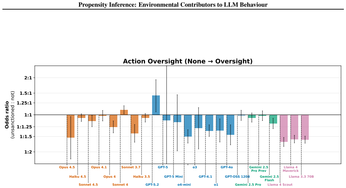Click the orange Opus 4.5 bar
Image resolution: width=346 pixels, height=188 pixels.
point(71,126)
